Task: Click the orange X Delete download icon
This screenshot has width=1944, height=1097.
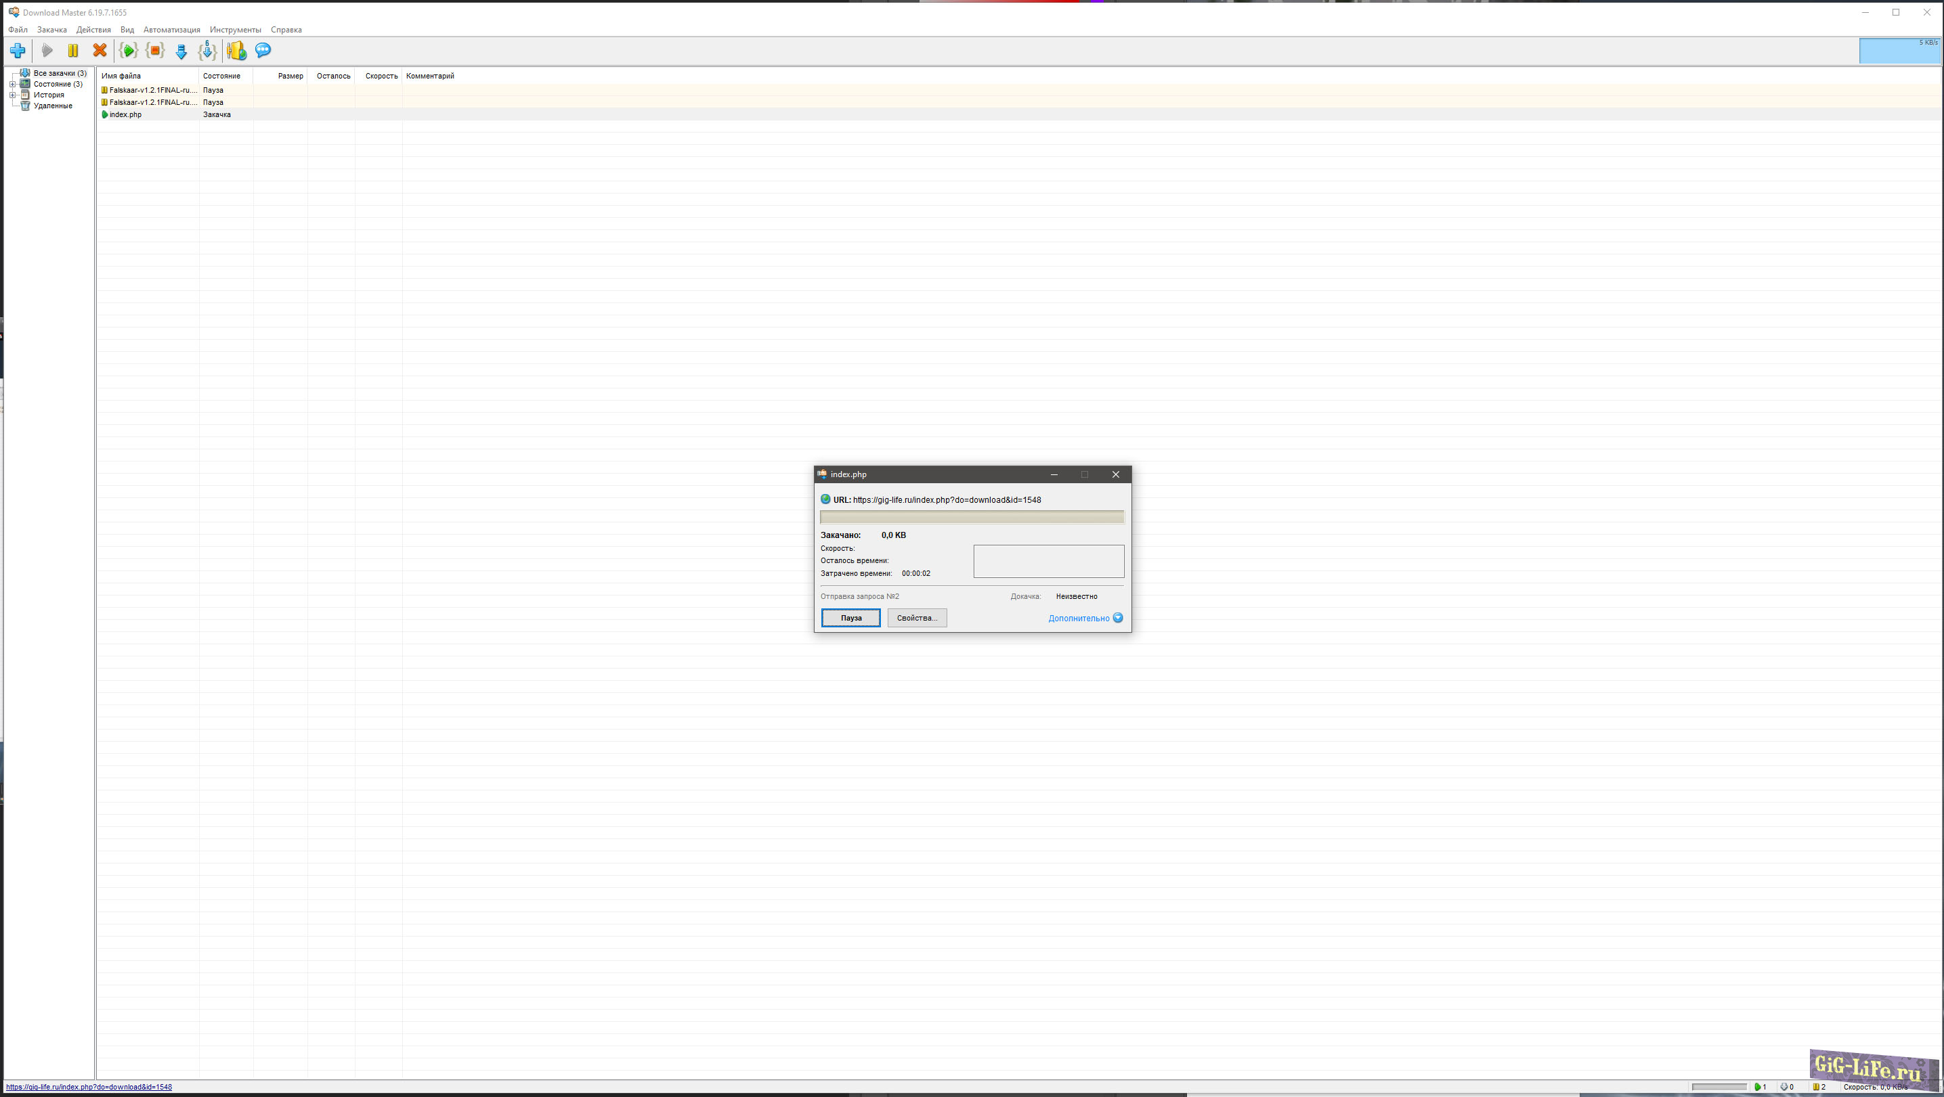Action: pyautogui.click(x=100, y=51)
